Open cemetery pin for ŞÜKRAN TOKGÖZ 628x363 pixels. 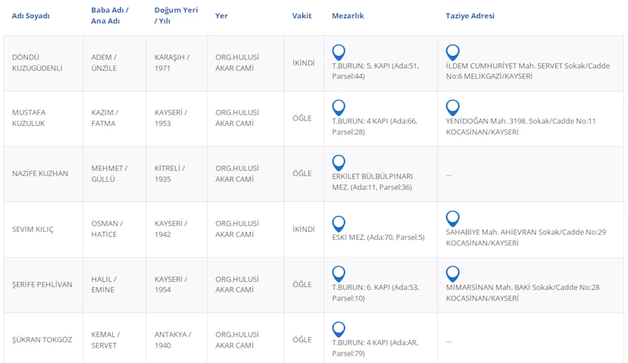click(339, 329)
